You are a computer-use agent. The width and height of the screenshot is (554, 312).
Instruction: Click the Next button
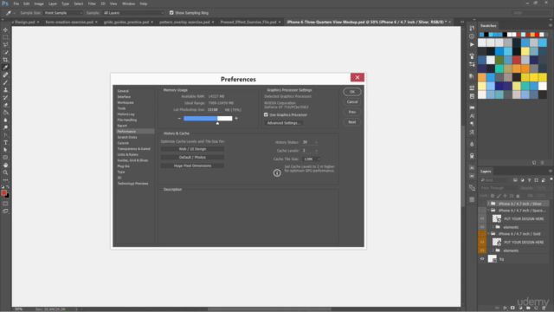point(352,122)
